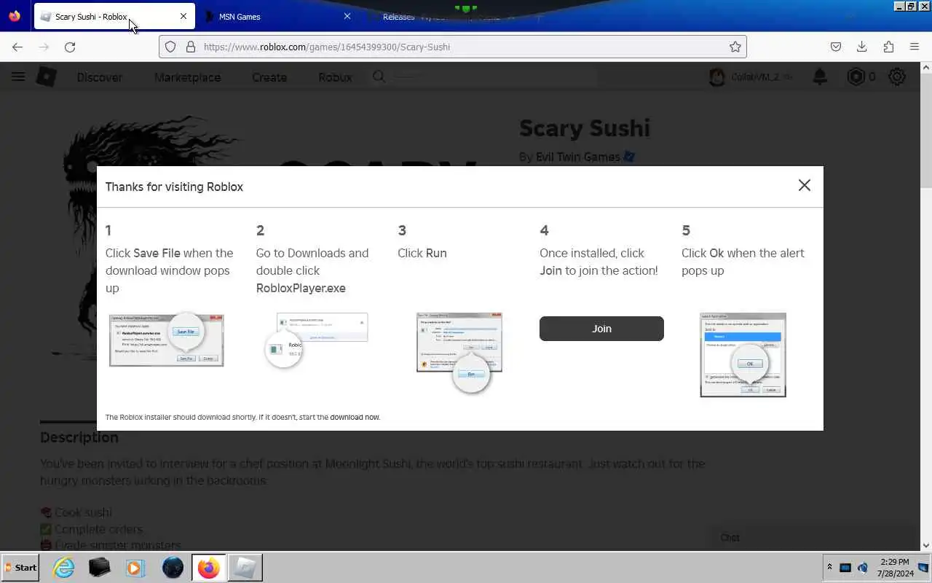Show hidden system tray icons
The height and width of the screenshot is (583, 932).
click(829, 567)
